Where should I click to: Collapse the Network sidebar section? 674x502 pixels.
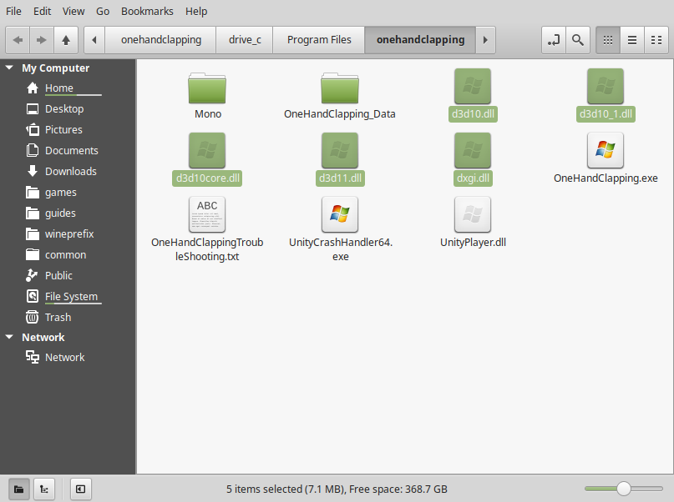(x=9, y=337)
